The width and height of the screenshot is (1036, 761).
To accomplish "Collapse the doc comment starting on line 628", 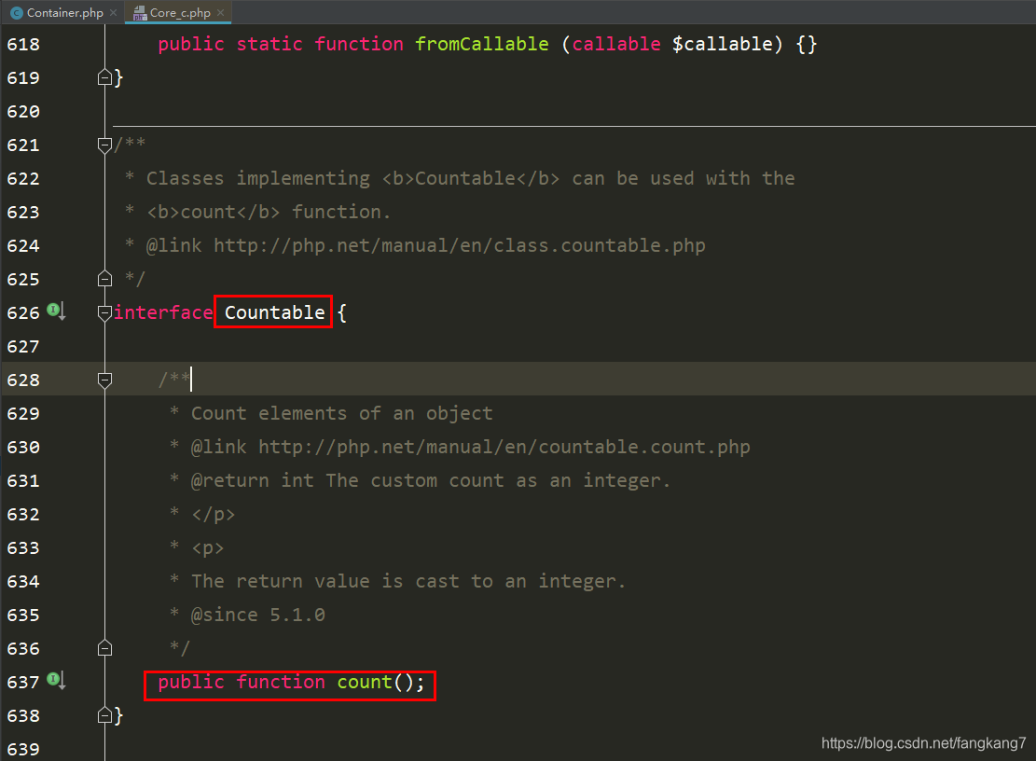I will click(104, 380).
